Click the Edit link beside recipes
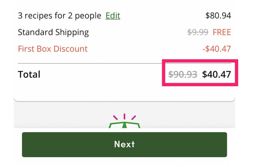The width and height of the screenshot is (254, 167). pyautogui.click(x=113, y=16)
